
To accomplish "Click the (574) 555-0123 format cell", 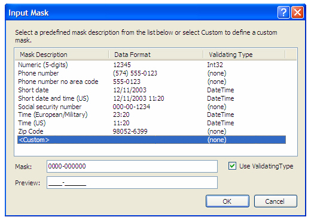I will (135, 73).
